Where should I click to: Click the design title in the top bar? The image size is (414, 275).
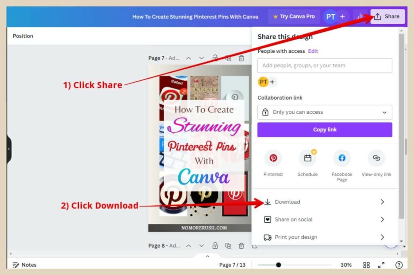pyautogui.click(x=195, y=17)
